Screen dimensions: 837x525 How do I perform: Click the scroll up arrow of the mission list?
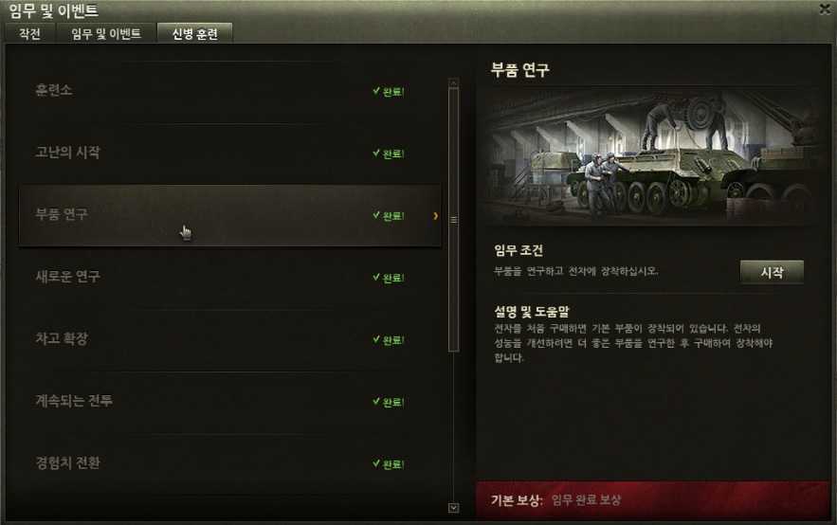click(453, 82)
